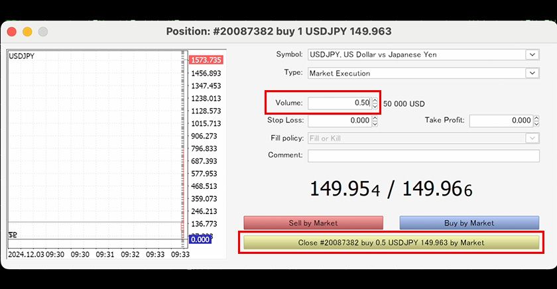Click the Volume input field
Image resolution: width=557 pixels, height=289 pixels.
(340, 103)
